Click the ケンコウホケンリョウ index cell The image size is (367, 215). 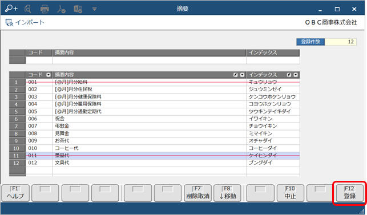pos(273,97)
